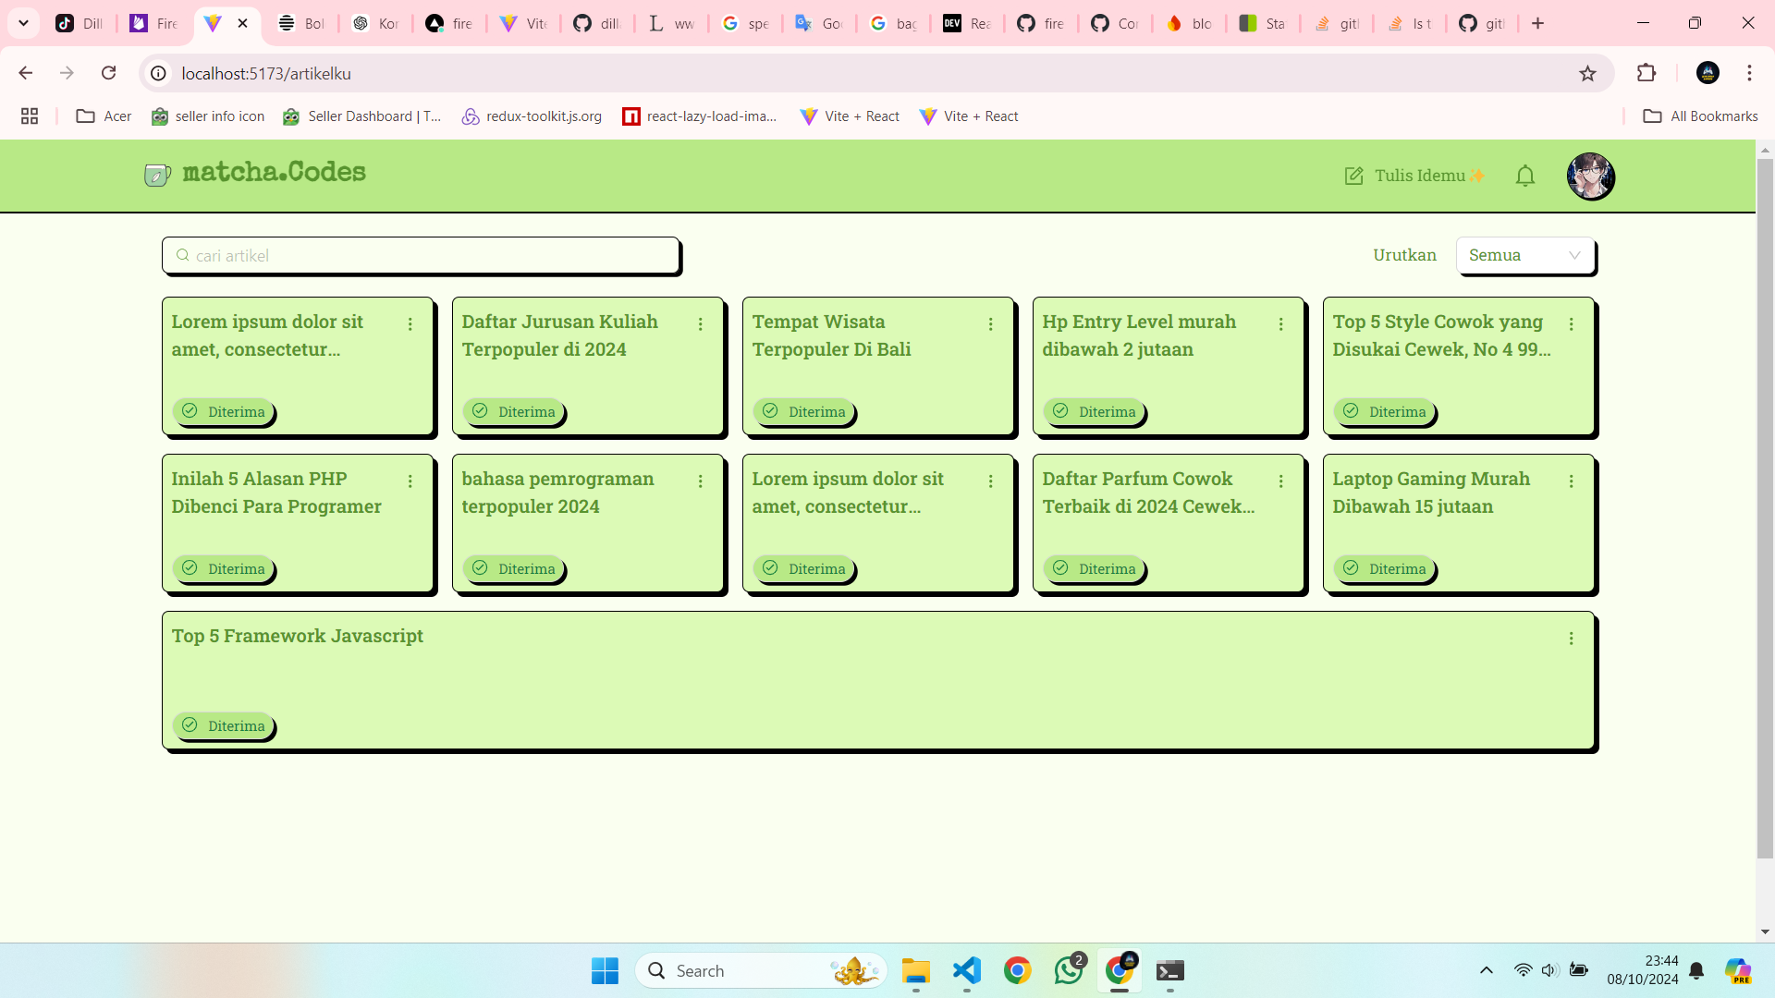Click the notification bell icon
This screenshot has width=1775, height=998.
(x=1525, y=175)
